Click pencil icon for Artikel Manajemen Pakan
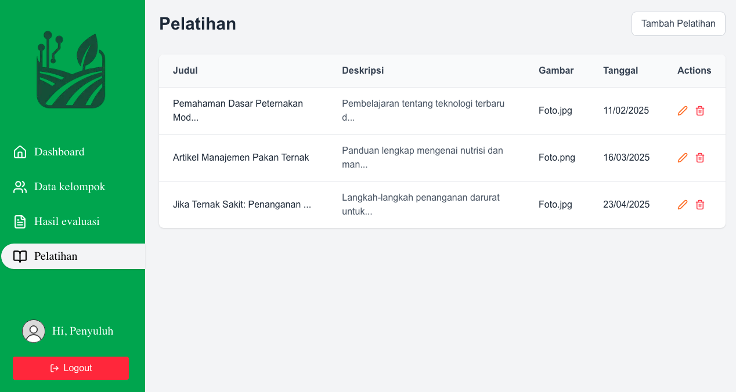This screenshot has height=392, width=736. point(683,158)
